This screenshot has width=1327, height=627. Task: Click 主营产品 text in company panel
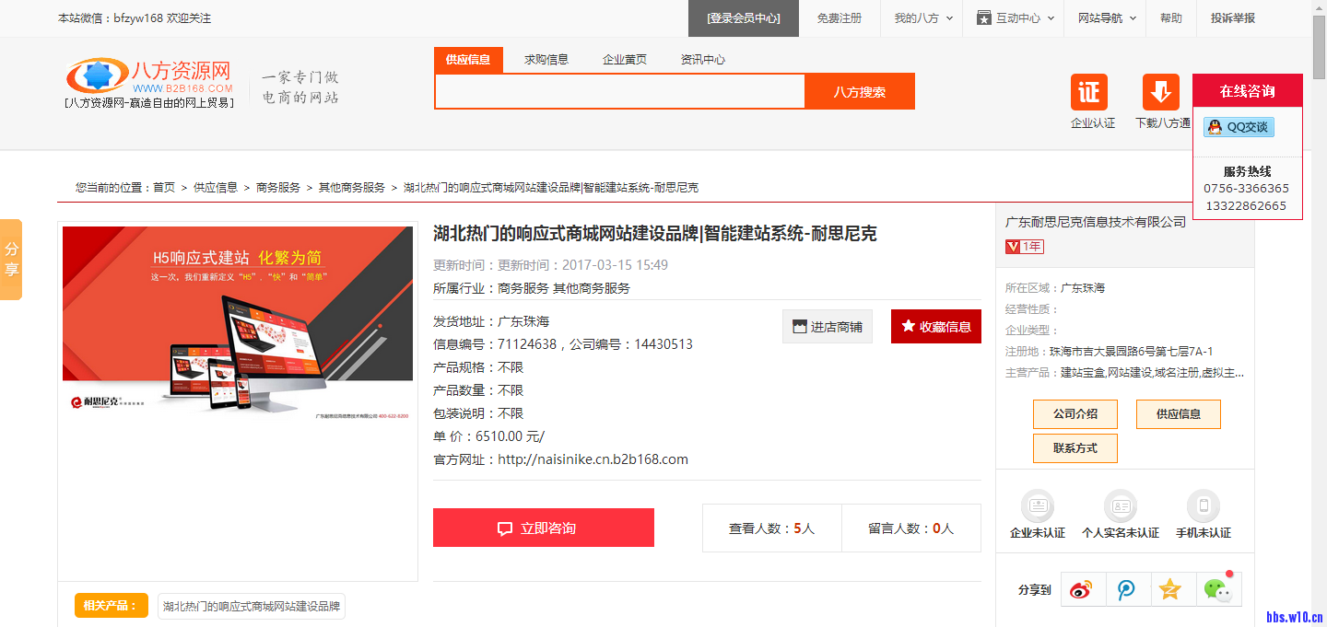pyautogui.click(x=1125, y=373)
